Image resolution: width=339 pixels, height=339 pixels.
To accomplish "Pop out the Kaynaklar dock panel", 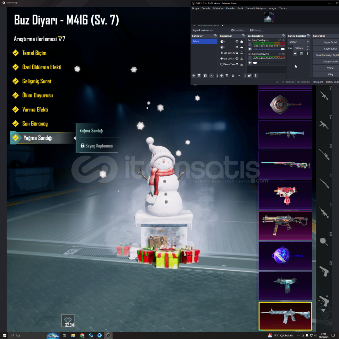I will click(x=244, y=36).
